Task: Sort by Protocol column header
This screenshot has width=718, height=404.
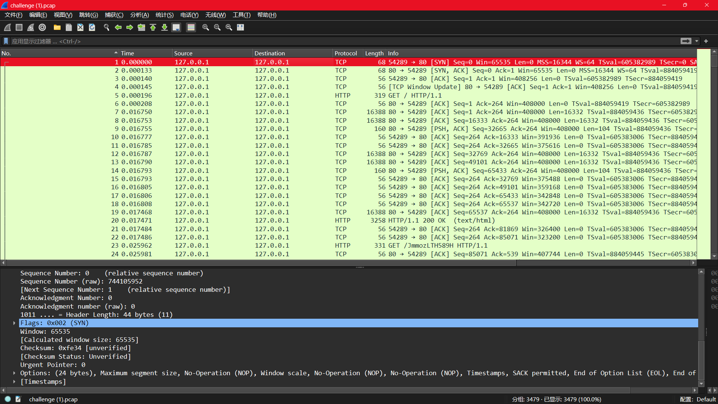Action: click(x=348, y=53)
